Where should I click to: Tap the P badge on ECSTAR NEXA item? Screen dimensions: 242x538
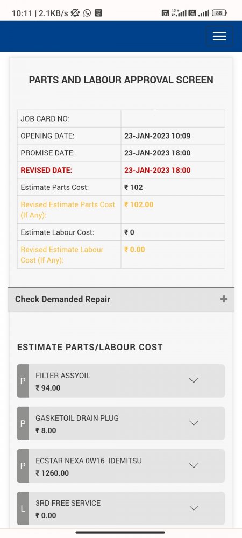click(x=23, y=466)
